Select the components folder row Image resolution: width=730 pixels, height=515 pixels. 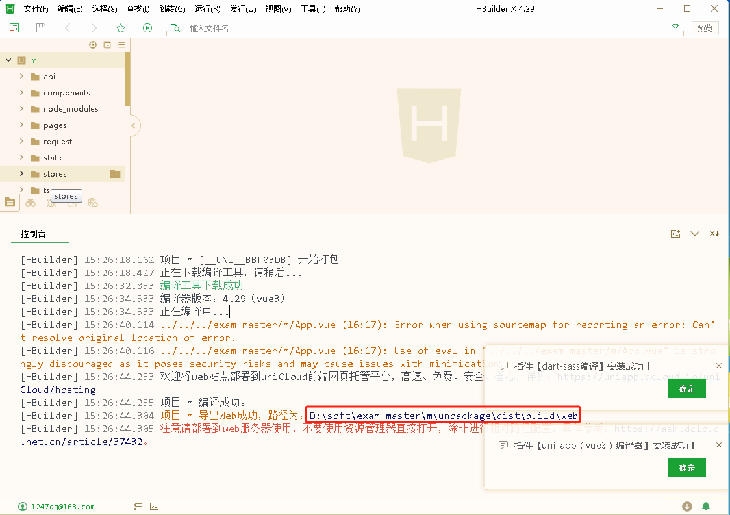click(x=62, y=92)
